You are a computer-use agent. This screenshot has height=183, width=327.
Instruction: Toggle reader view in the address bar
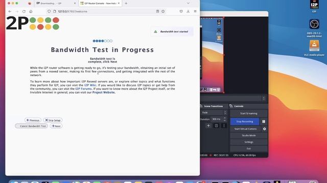pos(157,11)
